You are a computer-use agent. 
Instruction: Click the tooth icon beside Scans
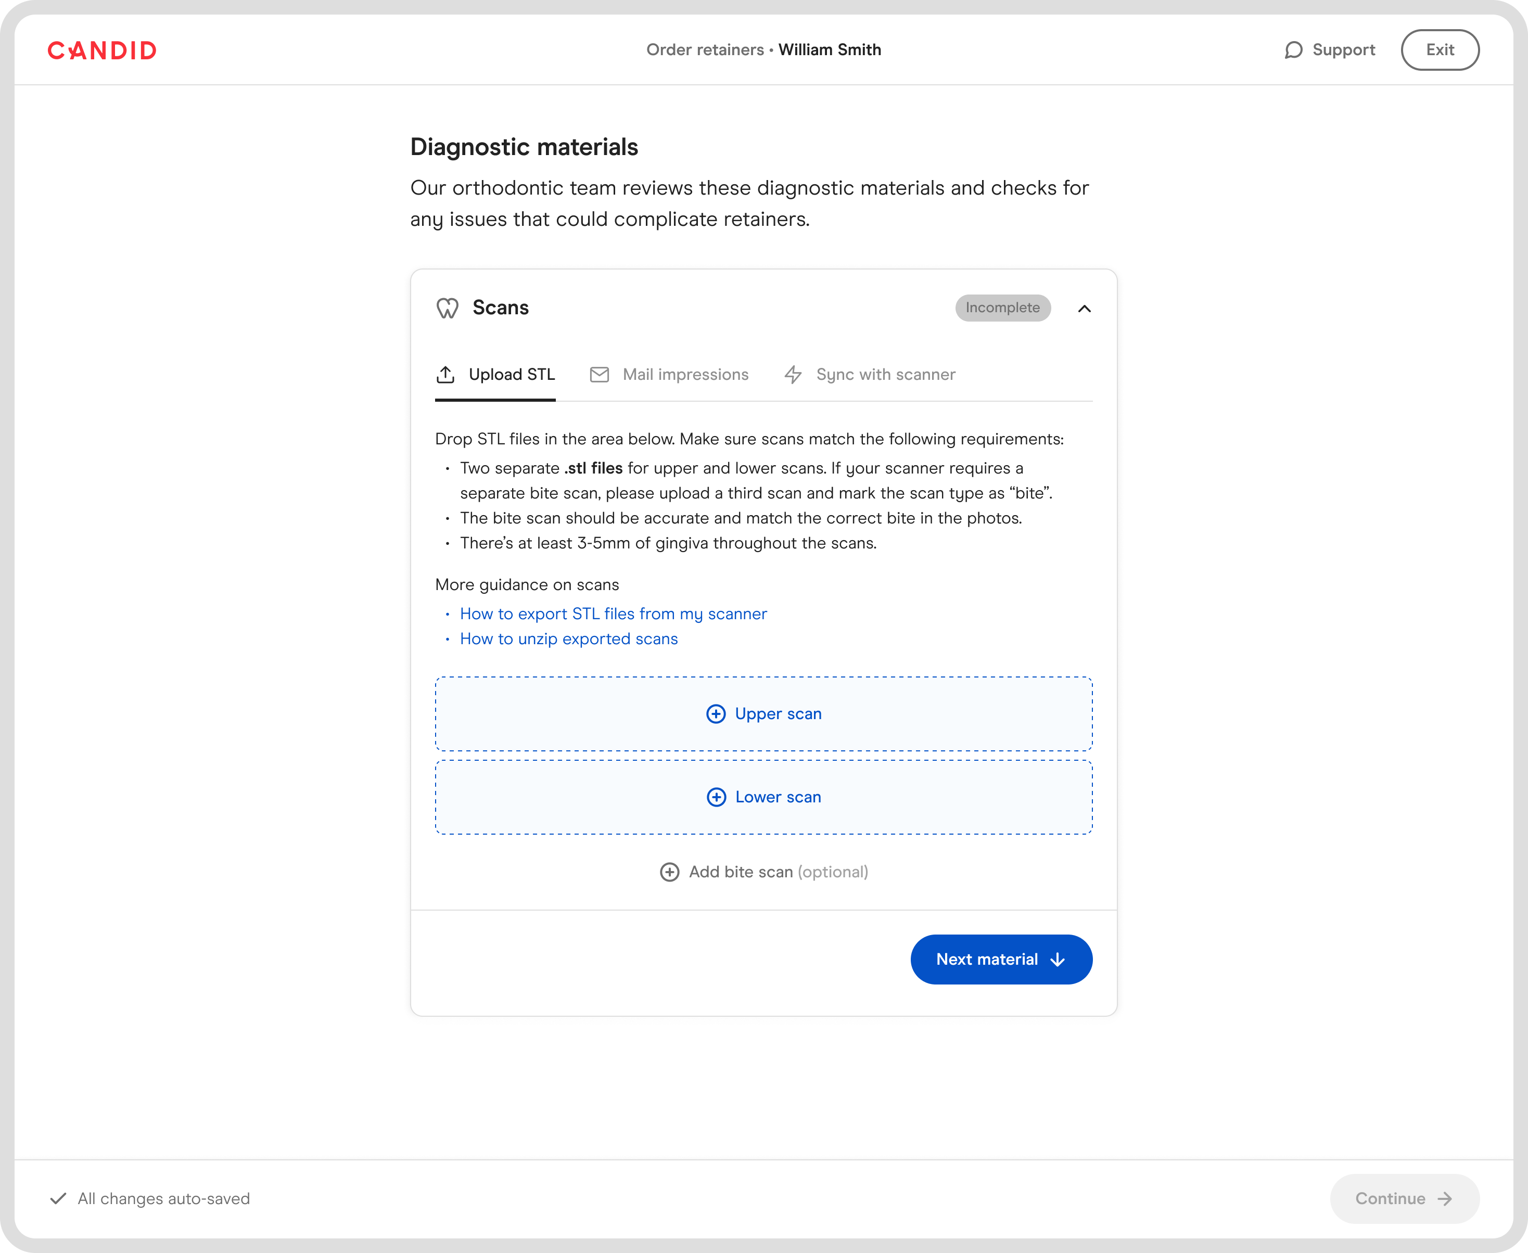pos(448,308)
